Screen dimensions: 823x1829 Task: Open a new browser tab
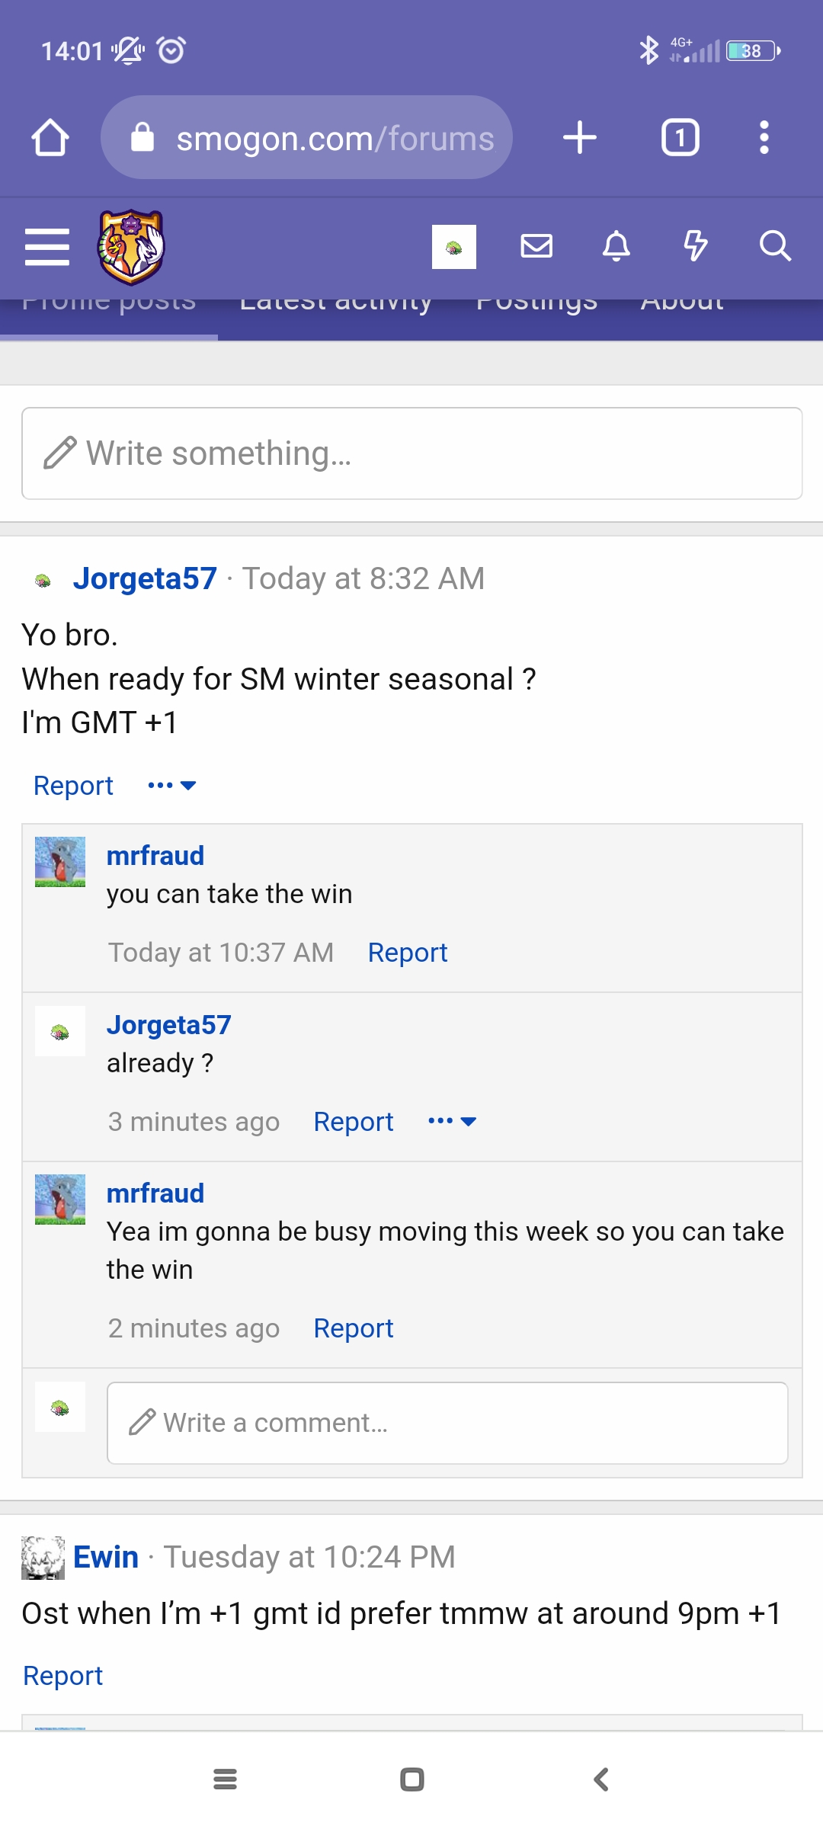tap(580, 138)
